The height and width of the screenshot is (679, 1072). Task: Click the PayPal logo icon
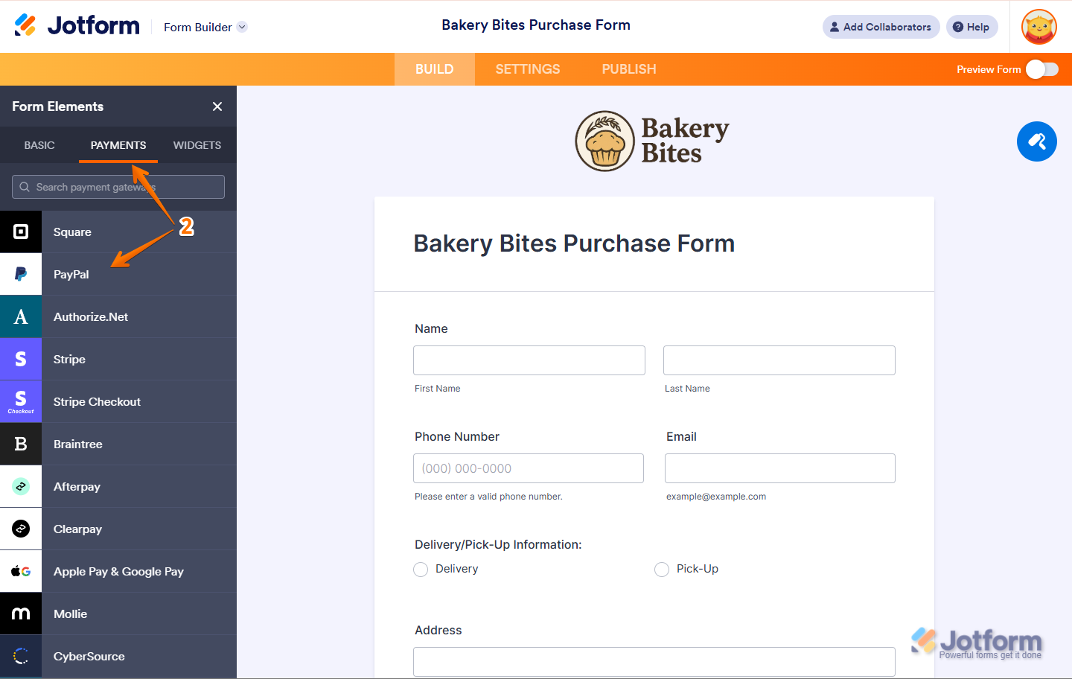coord(21,274)
